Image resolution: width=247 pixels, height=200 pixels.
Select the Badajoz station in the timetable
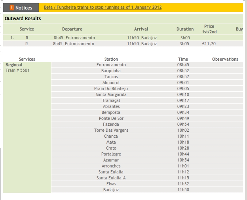coord(111,190)
